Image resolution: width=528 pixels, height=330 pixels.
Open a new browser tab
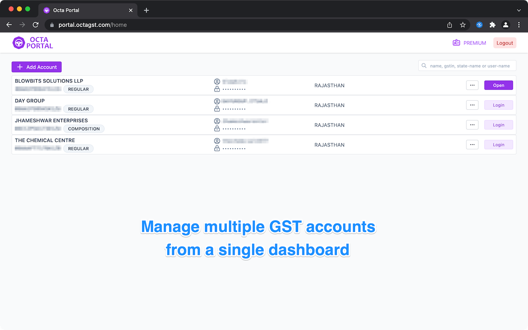point(146,10)
